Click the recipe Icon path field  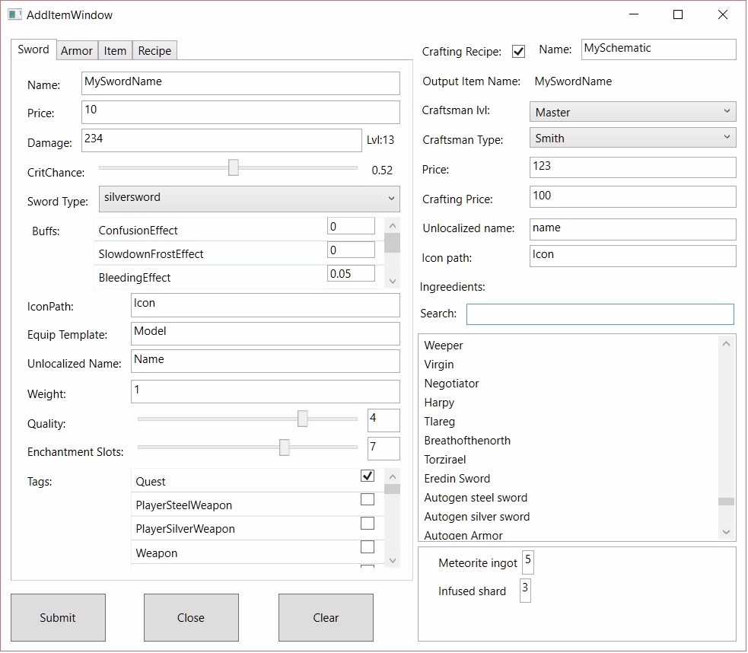point(632,256)
